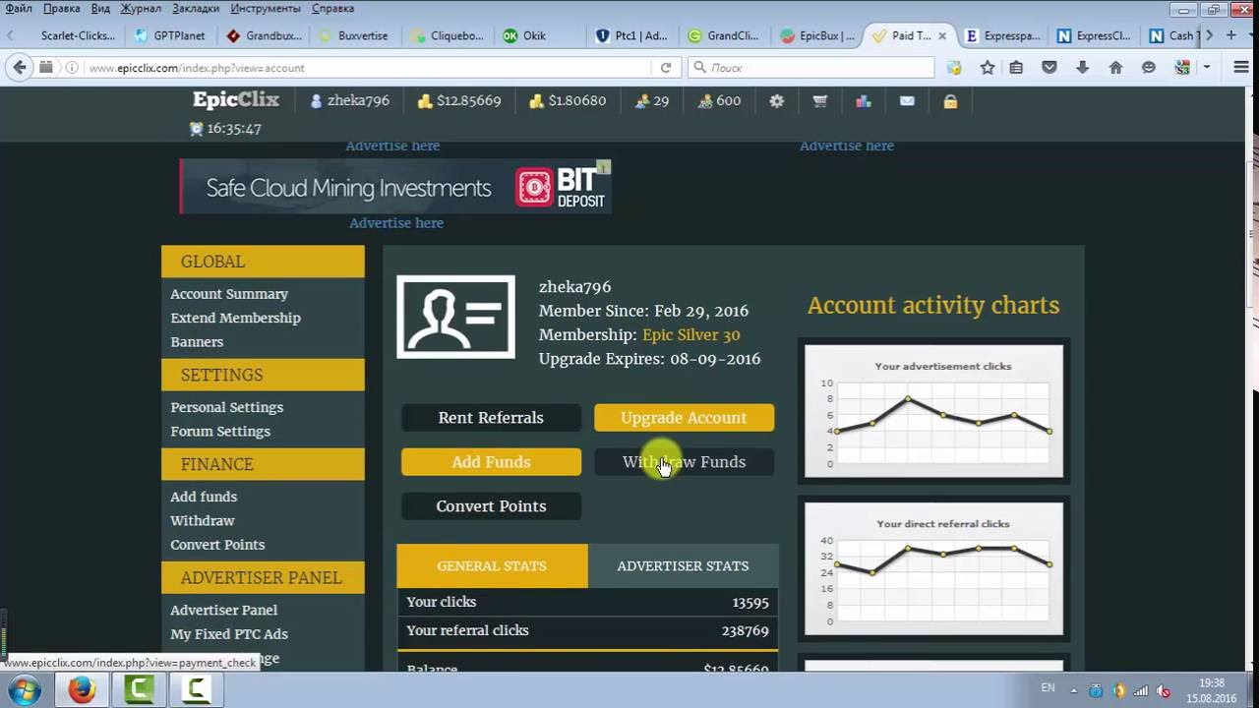Click the right Advertise here link
Screen dimensions: 1259x708
[847, 146]
